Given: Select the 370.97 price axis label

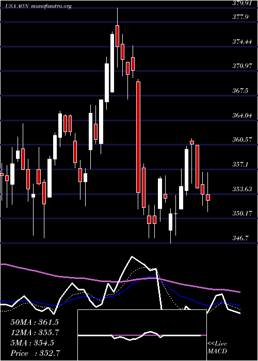Looking at the screenshot, I should click(x=241, y=66).
